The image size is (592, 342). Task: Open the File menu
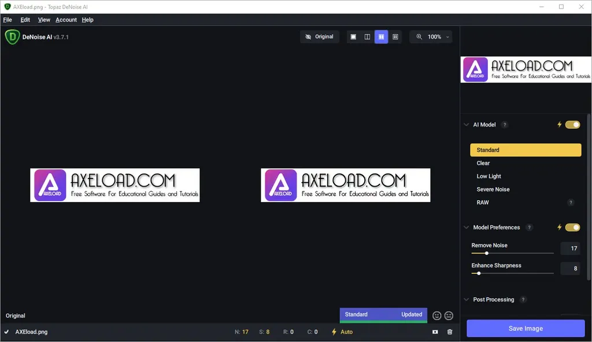click(8, 20)
